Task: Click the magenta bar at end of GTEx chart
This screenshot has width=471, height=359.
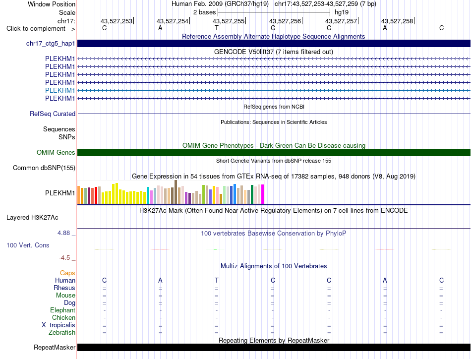Action: (x=263, y=194)
